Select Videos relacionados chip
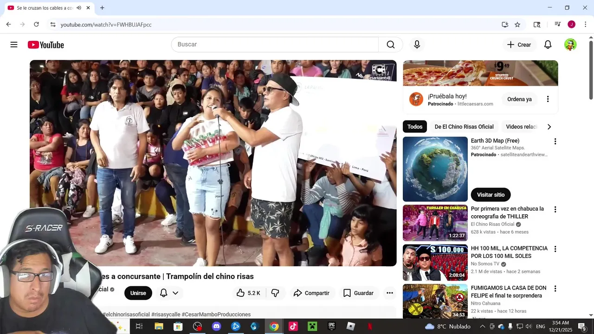 click(x=521, y=127)
